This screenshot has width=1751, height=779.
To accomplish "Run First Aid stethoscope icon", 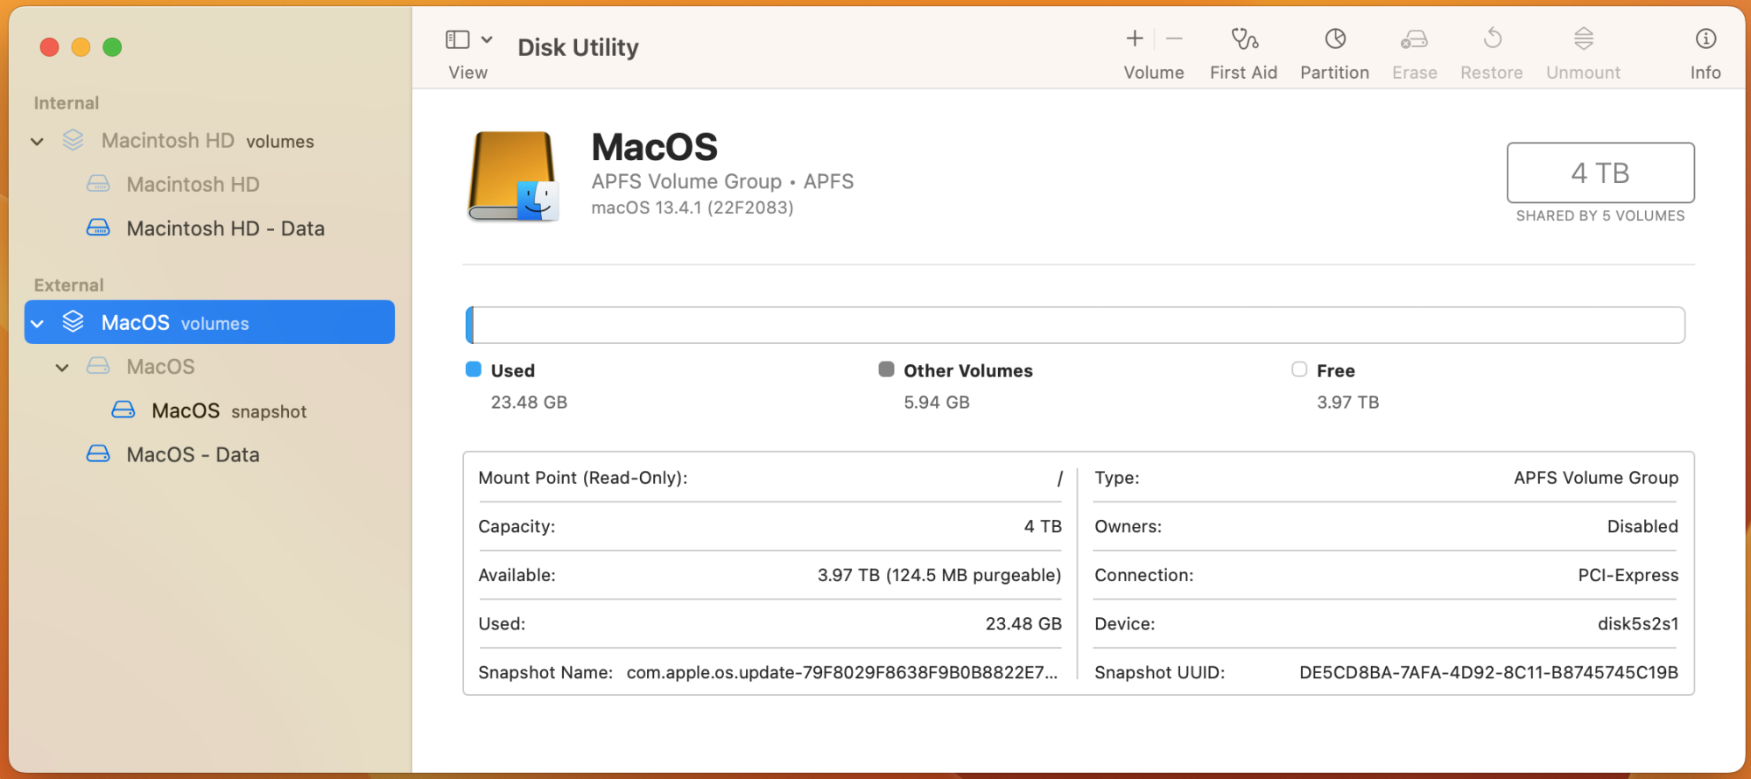I will pyautogui.click(x=1244, y=39).
